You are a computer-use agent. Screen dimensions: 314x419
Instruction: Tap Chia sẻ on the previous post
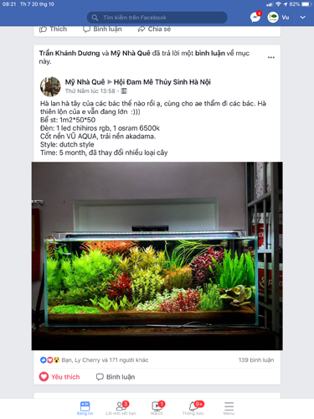(x=154, y=29)
